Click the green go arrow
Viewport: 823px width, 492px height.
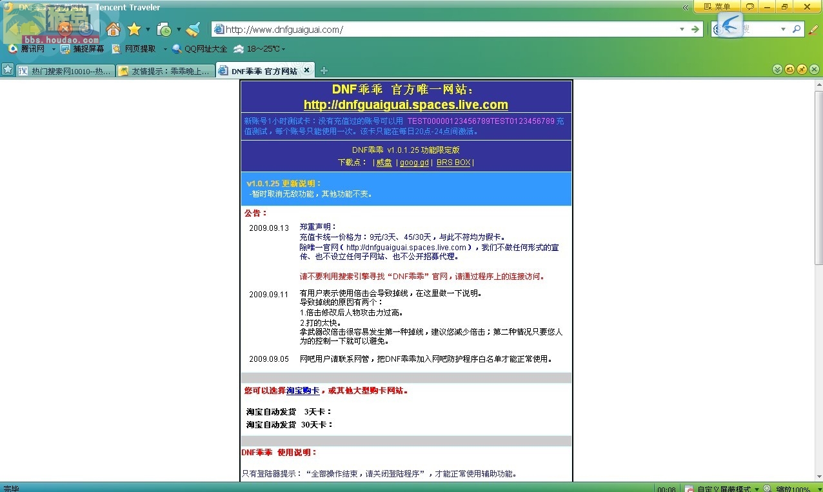tap(695, 29)
